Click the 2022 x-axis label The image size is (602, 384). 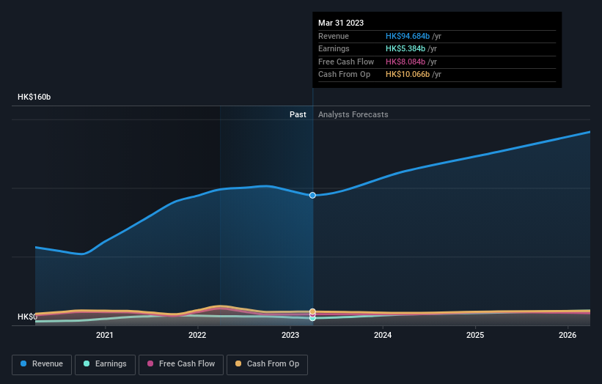pos(197,336)
